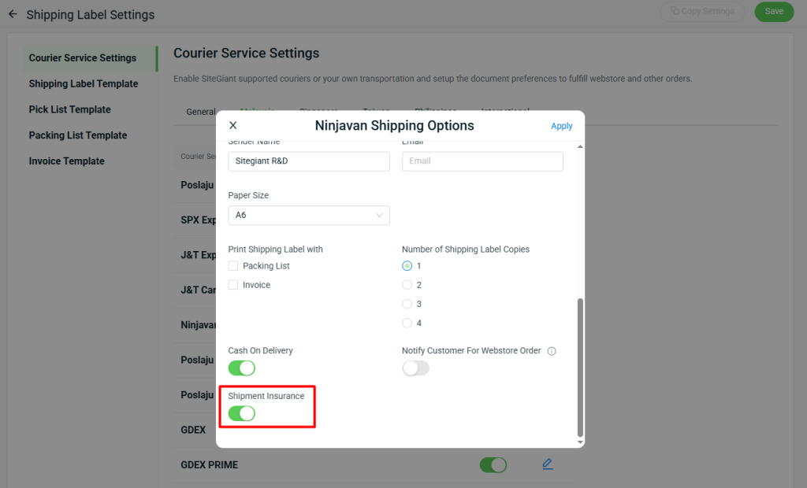This screenshot has height=488, width=807.
Task: Select 1 shipping label copy
Action: pos(407,266)
